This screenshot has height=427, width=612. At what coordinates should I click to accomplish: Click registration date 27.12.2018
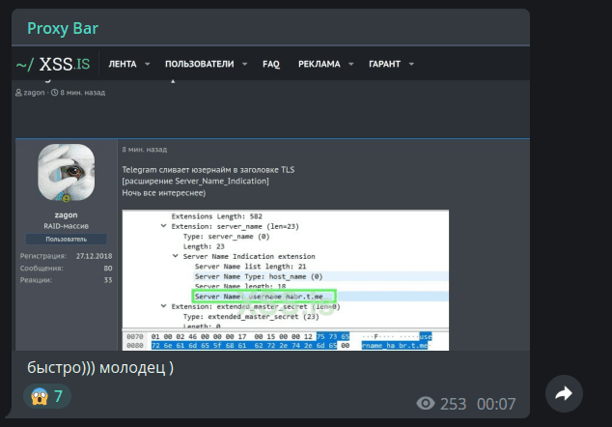coord(94,256)
